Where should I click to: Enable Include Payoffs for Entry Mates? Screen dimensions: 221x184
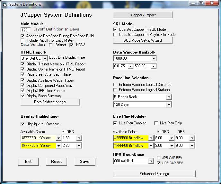tap(22, 40)
